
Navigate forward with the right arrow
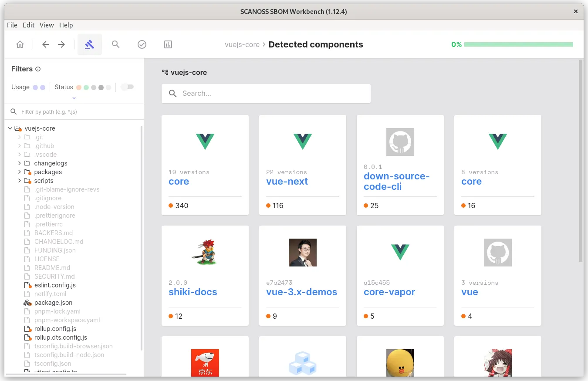(x=61, y=44)
